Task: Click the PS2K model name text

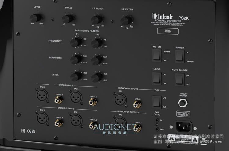Action: tap(184, 18)
